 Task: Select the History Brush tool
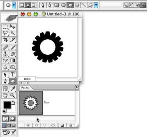[x=12, y=54]
